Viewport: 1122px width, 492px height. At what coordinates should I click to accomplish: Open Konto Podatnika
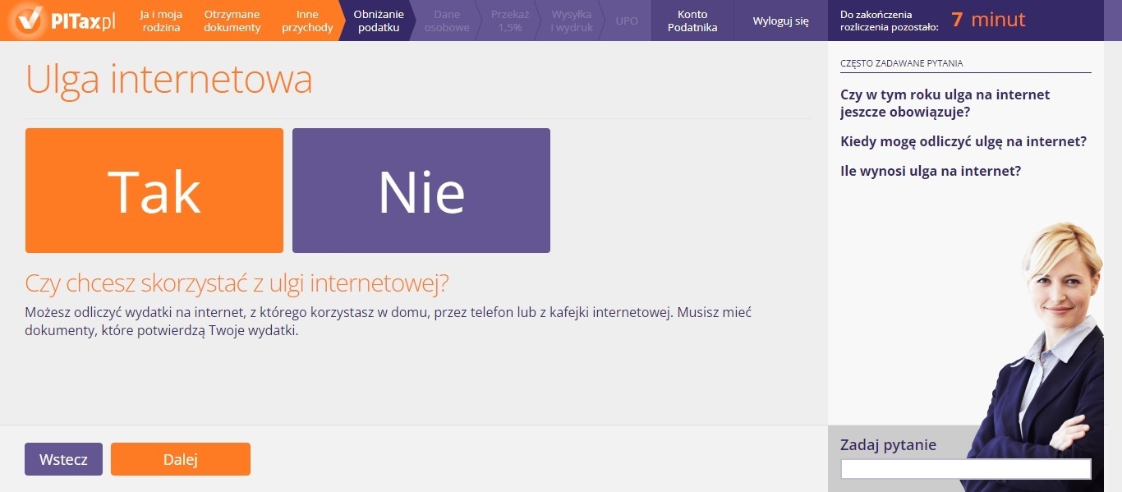click(692, 21)
